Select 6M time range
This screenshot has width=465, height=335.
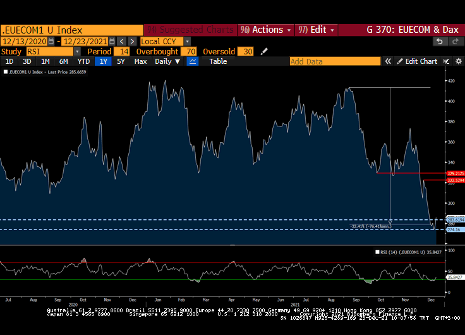pyautogui.click(x=63, y=61)
